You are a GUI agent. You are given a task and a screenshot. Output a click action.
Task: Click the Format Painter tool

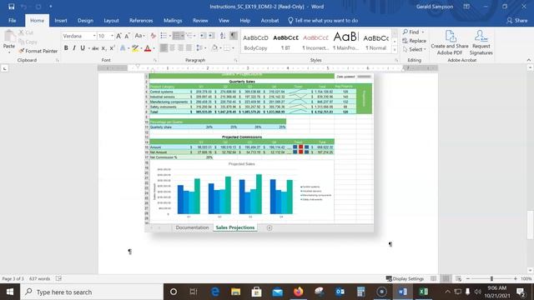click(x=38, y=51)
